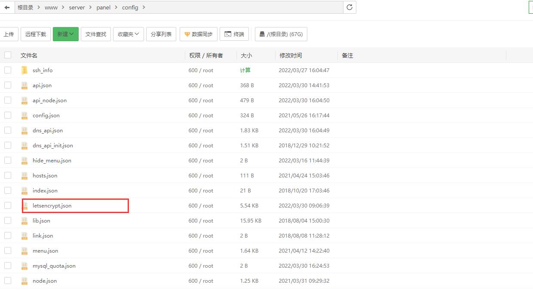Viewport: 533px width, 290px height.
Task: Open the dns_api_init.json file name
Action: 53,146
